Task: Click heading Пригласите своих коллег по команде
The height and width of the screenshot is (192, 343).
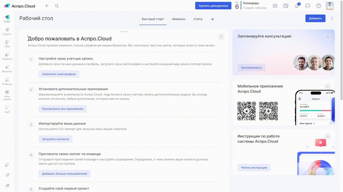Action: click(x=70, y=154)
